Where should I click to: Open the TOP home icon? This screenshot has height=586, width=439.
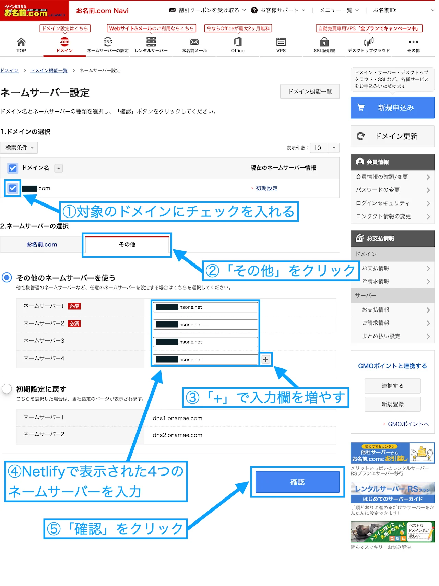[x=21, y=42]
